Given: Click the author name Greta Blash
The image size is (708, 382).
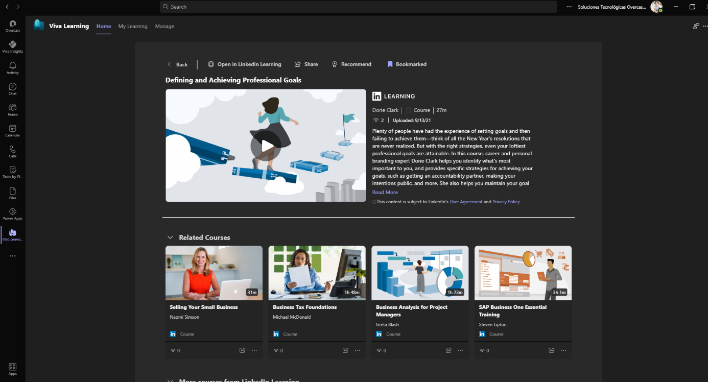Looking at the screenshot, I should click(x=387, y=324).
